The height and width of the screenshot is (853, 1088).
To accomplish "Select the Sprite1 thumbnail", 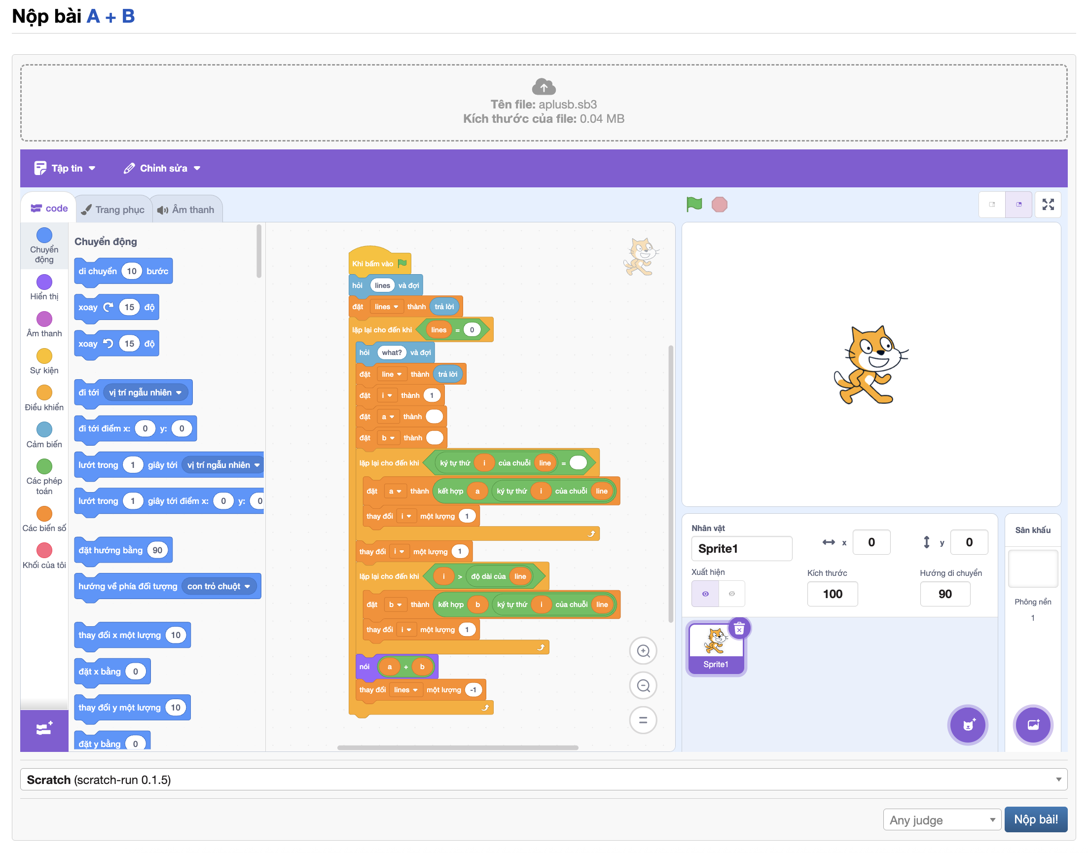I will coord(716,649).
